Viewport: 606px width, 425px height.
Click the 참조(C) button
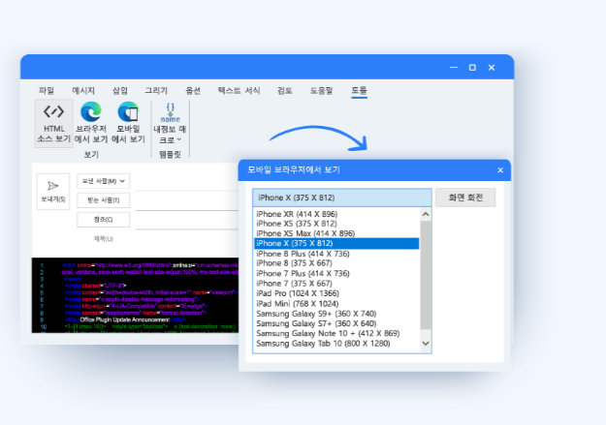click(x=103, y=220)
